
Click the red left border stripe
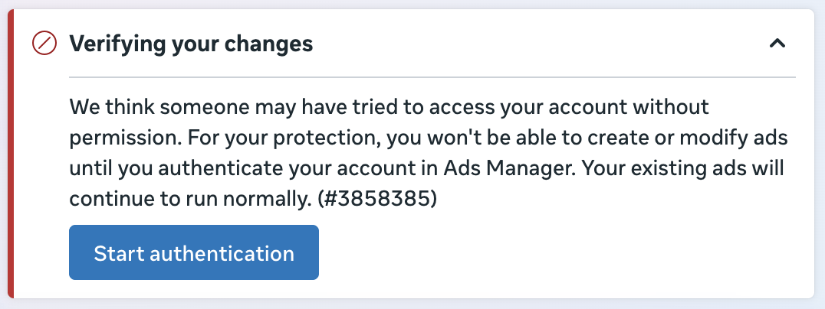10,153
